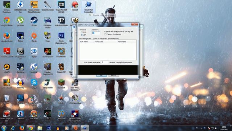The width and height of the screenshot is (232, 131).
Task: Open the Windows Start menu
Action: (4, 128)
